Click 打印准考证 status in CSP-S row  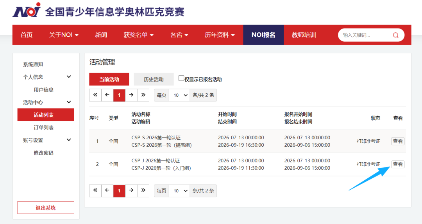(x=368, y=141)
